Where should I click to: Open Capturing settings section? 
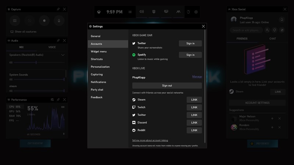click(108, 74)
